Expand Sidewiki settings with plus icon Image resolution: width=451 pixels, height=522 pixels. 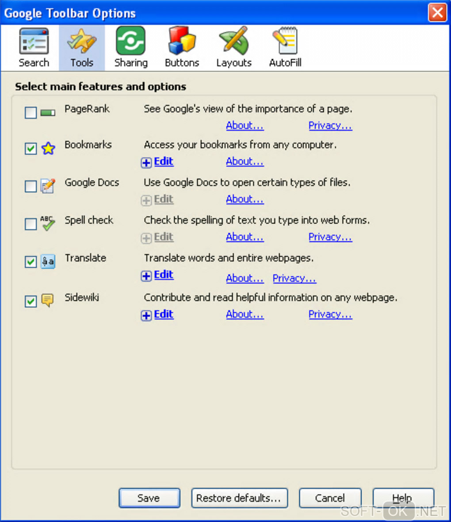146,315
